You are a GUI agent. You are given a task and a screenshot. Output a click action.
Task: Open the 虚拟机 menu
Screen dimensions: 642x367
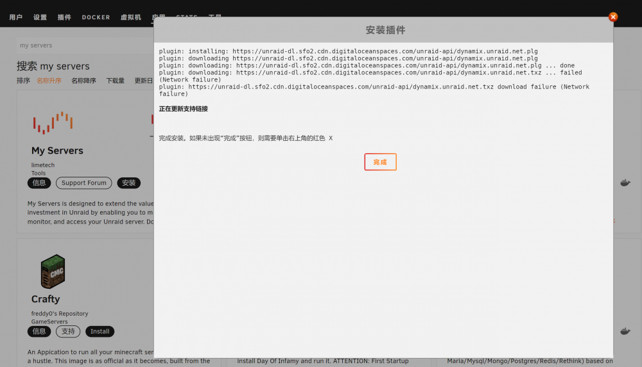pos(130,17)
